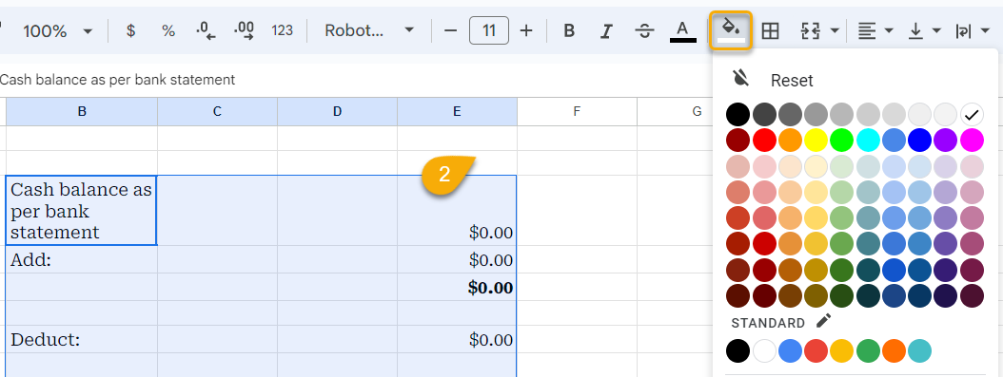Image resolution: width=1003 pixels, height=377 pixels.
Task: Open the text color picker
Action: click(682, 30)
